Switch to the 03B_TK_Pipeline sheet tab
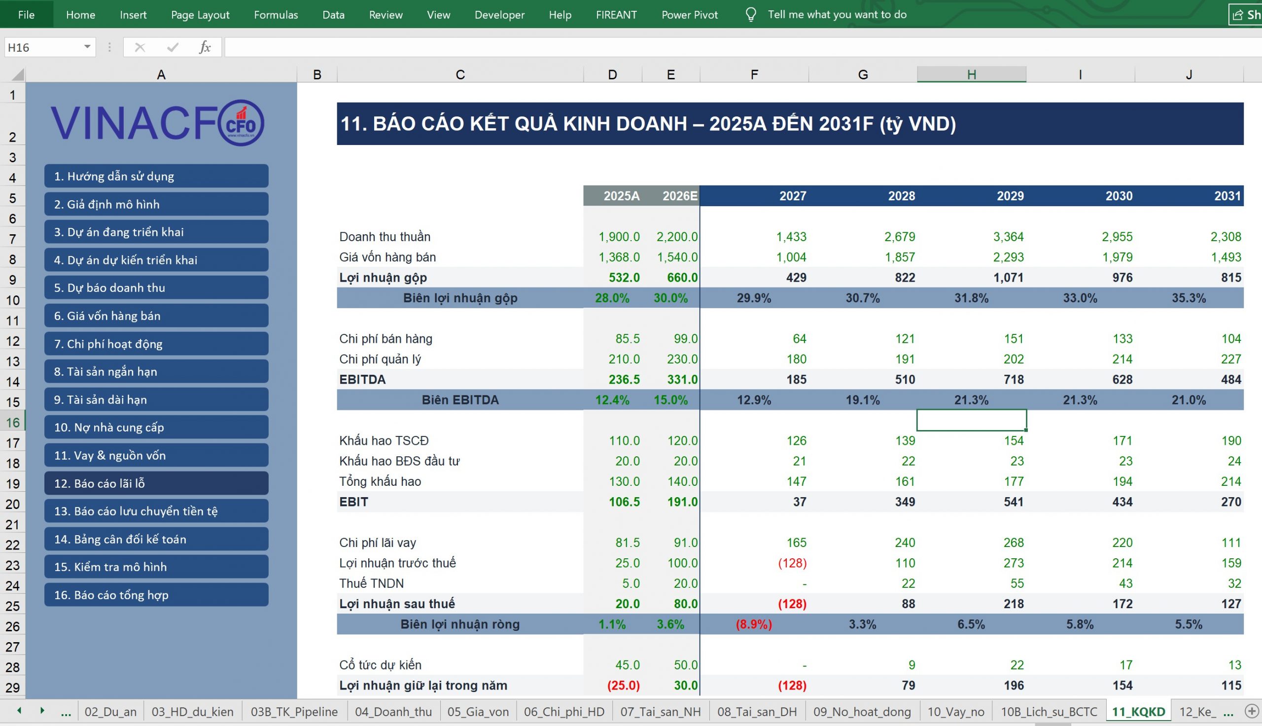The height and width of the screenshot is (726, 1262). click(294, 712)
